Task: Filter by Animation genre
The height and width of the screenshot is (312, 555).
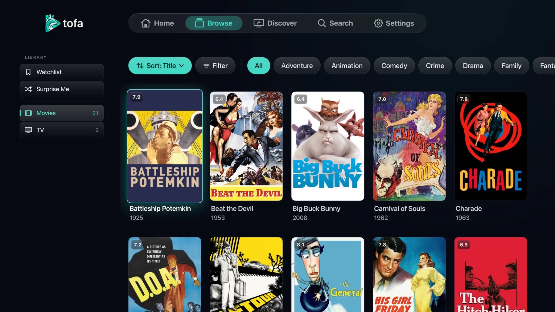Action: 347,66
